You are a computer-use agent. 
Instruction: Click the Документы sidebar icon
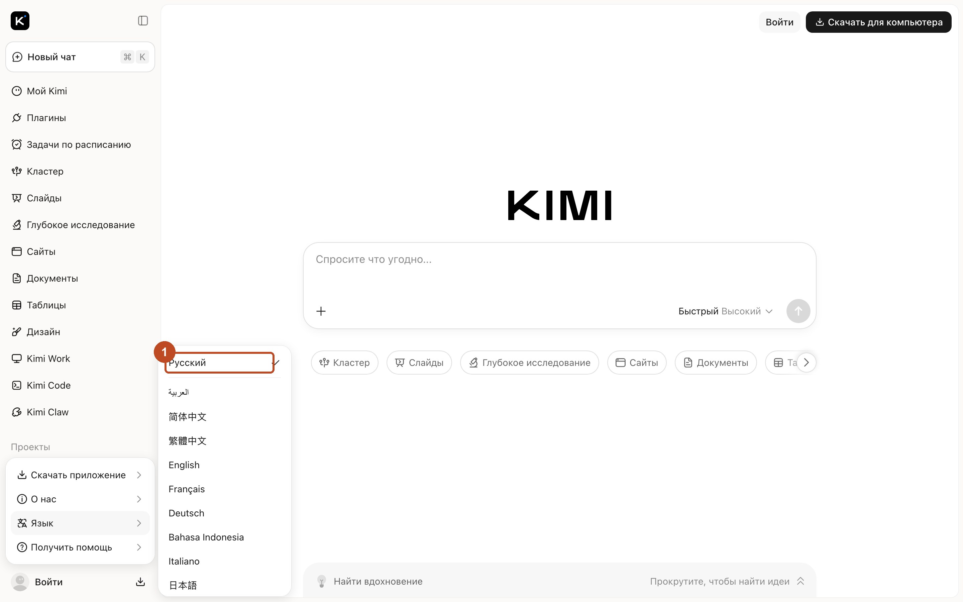point(17,278)
